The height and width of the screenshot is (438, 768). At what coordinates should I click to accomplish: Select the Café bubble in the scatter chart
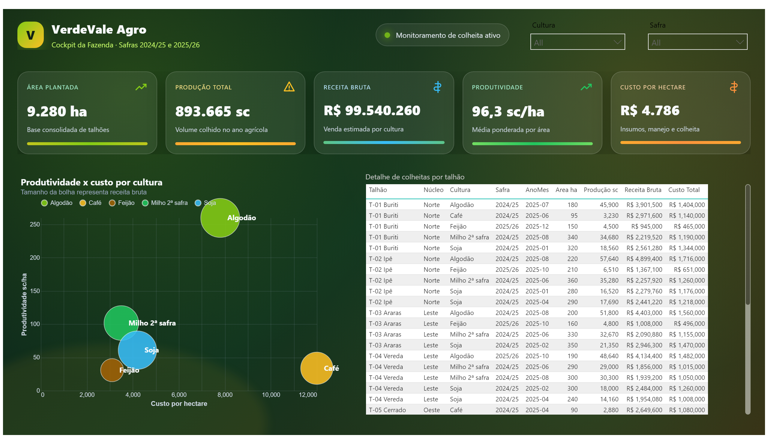(316, 368)
